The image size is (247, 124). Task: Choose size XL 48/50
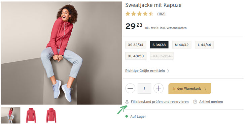click(136, 56)
